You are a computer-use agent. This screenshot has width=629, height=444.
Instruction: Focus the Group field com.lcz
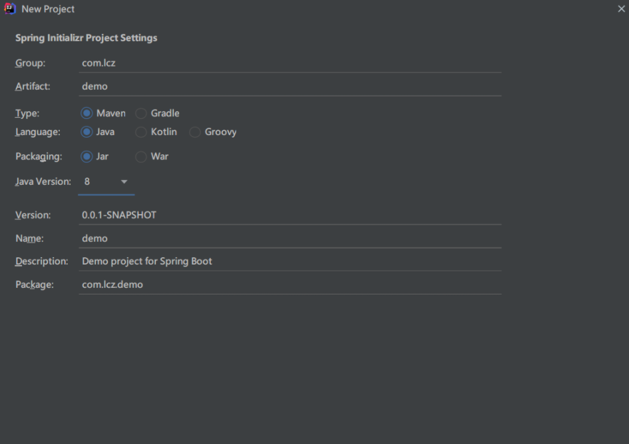coord(290,63)
